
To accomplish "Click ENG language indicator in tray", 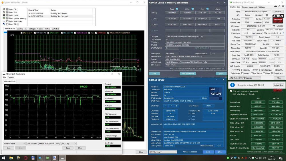I will tap(265, 158).
